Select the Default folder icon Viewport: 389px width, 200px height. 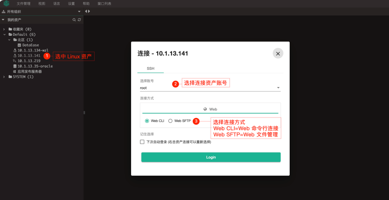tap(10, 34)
